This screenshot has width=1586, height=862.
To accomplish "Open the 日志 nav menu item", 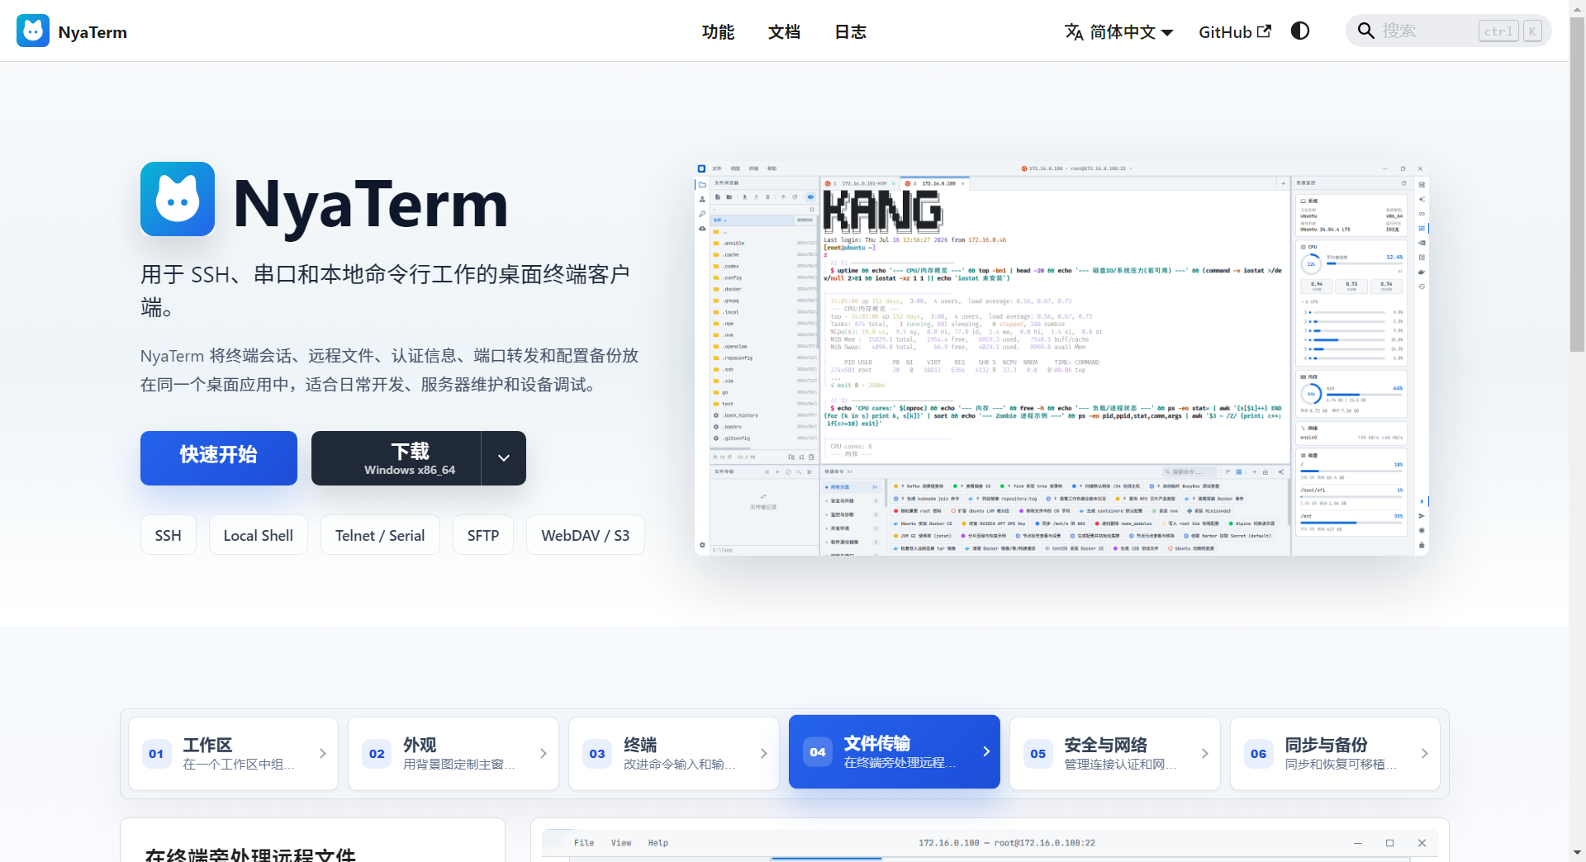I will pos(850,31).
